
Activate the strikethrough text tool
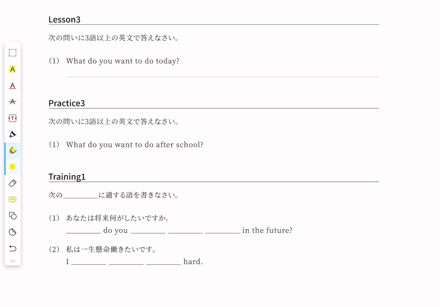(x=13, y=102)
